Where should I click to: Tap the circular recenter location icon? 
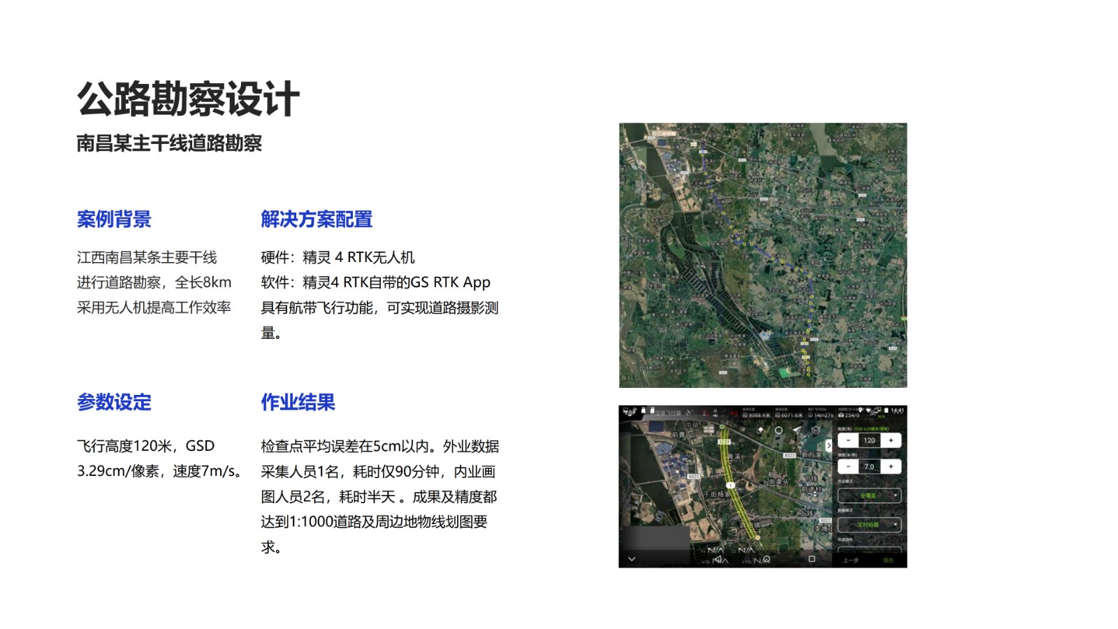point(778,431)
